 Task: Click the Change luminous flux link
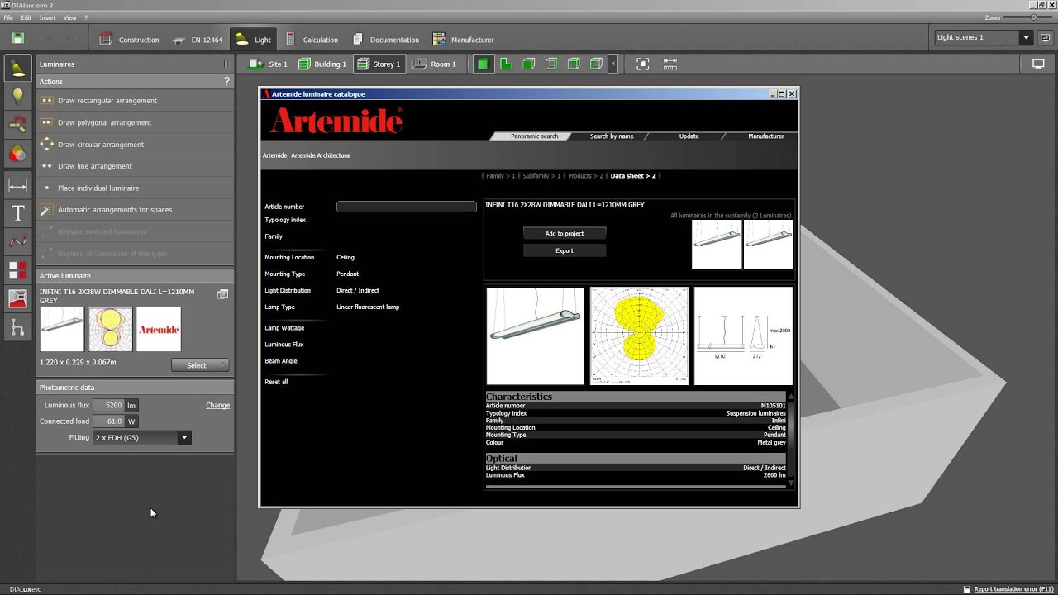pos(218,405)
